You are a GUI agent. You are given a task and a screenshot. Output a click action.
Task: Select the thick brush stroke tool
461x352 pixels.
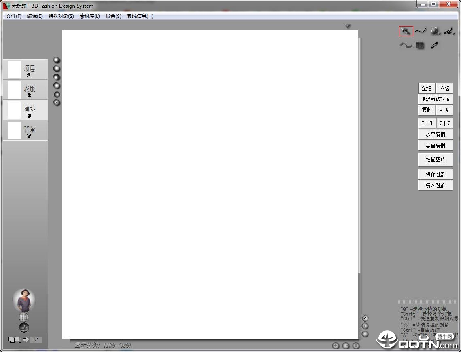point(406,45)
